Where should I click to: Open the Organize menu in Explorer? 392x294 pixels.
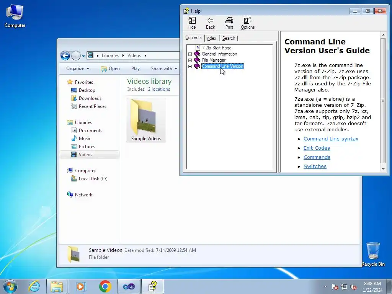pos(77,69)
